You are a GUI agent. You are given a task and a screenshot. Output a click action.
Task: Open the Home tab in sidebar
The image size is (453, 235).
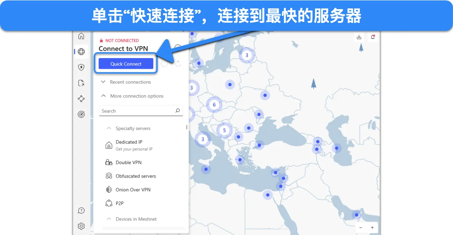[81, 36]
